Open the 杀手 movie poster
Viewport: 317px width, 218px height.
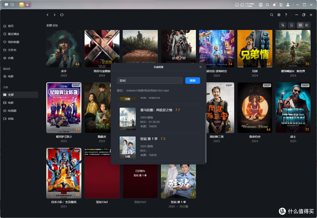pos(64,48)
